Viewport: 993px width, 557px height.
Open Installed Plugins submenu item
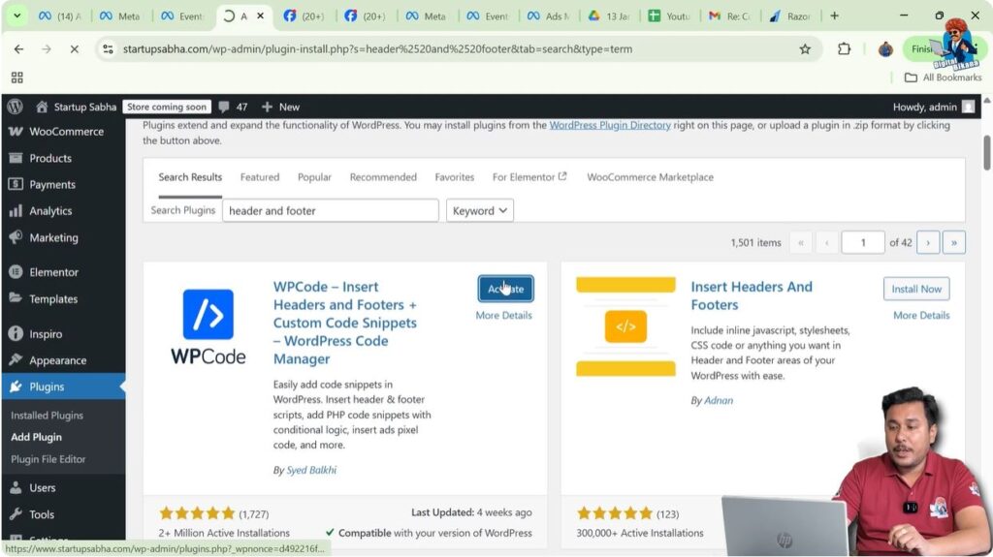(47, 416)
